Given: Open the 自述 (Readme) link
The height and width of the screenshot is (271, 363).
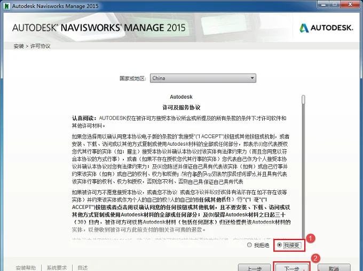Looking at the screenshot, I should point(82,268).
